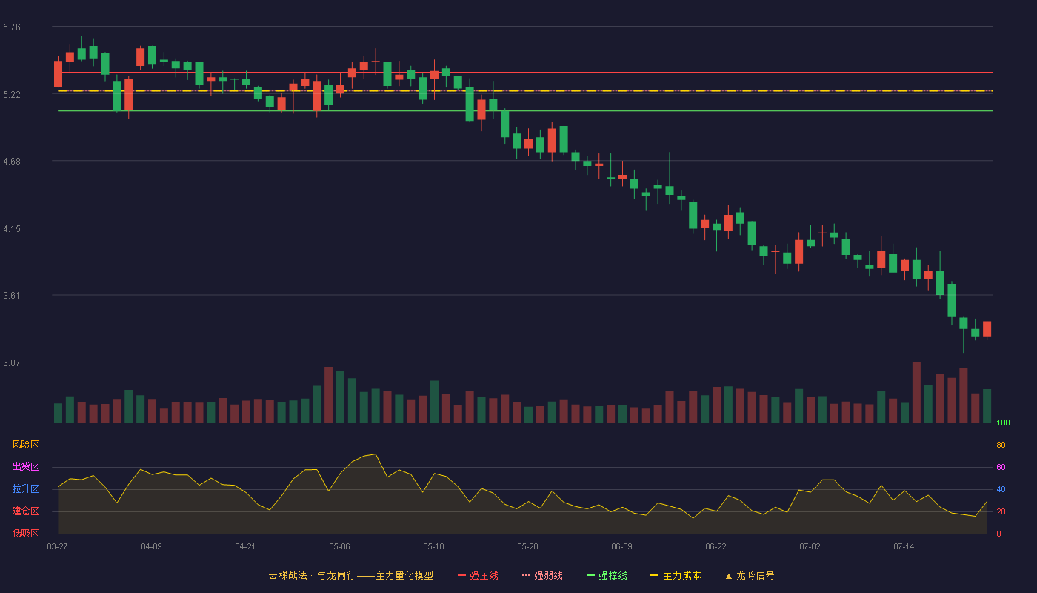1037x593 pixels.
Task: Select the 建仓区 zone label
Action: click(25, 511)
